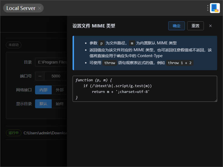Click into the MIME function code editor
This screenshot has width=223, height=167.
pos(145,89)
